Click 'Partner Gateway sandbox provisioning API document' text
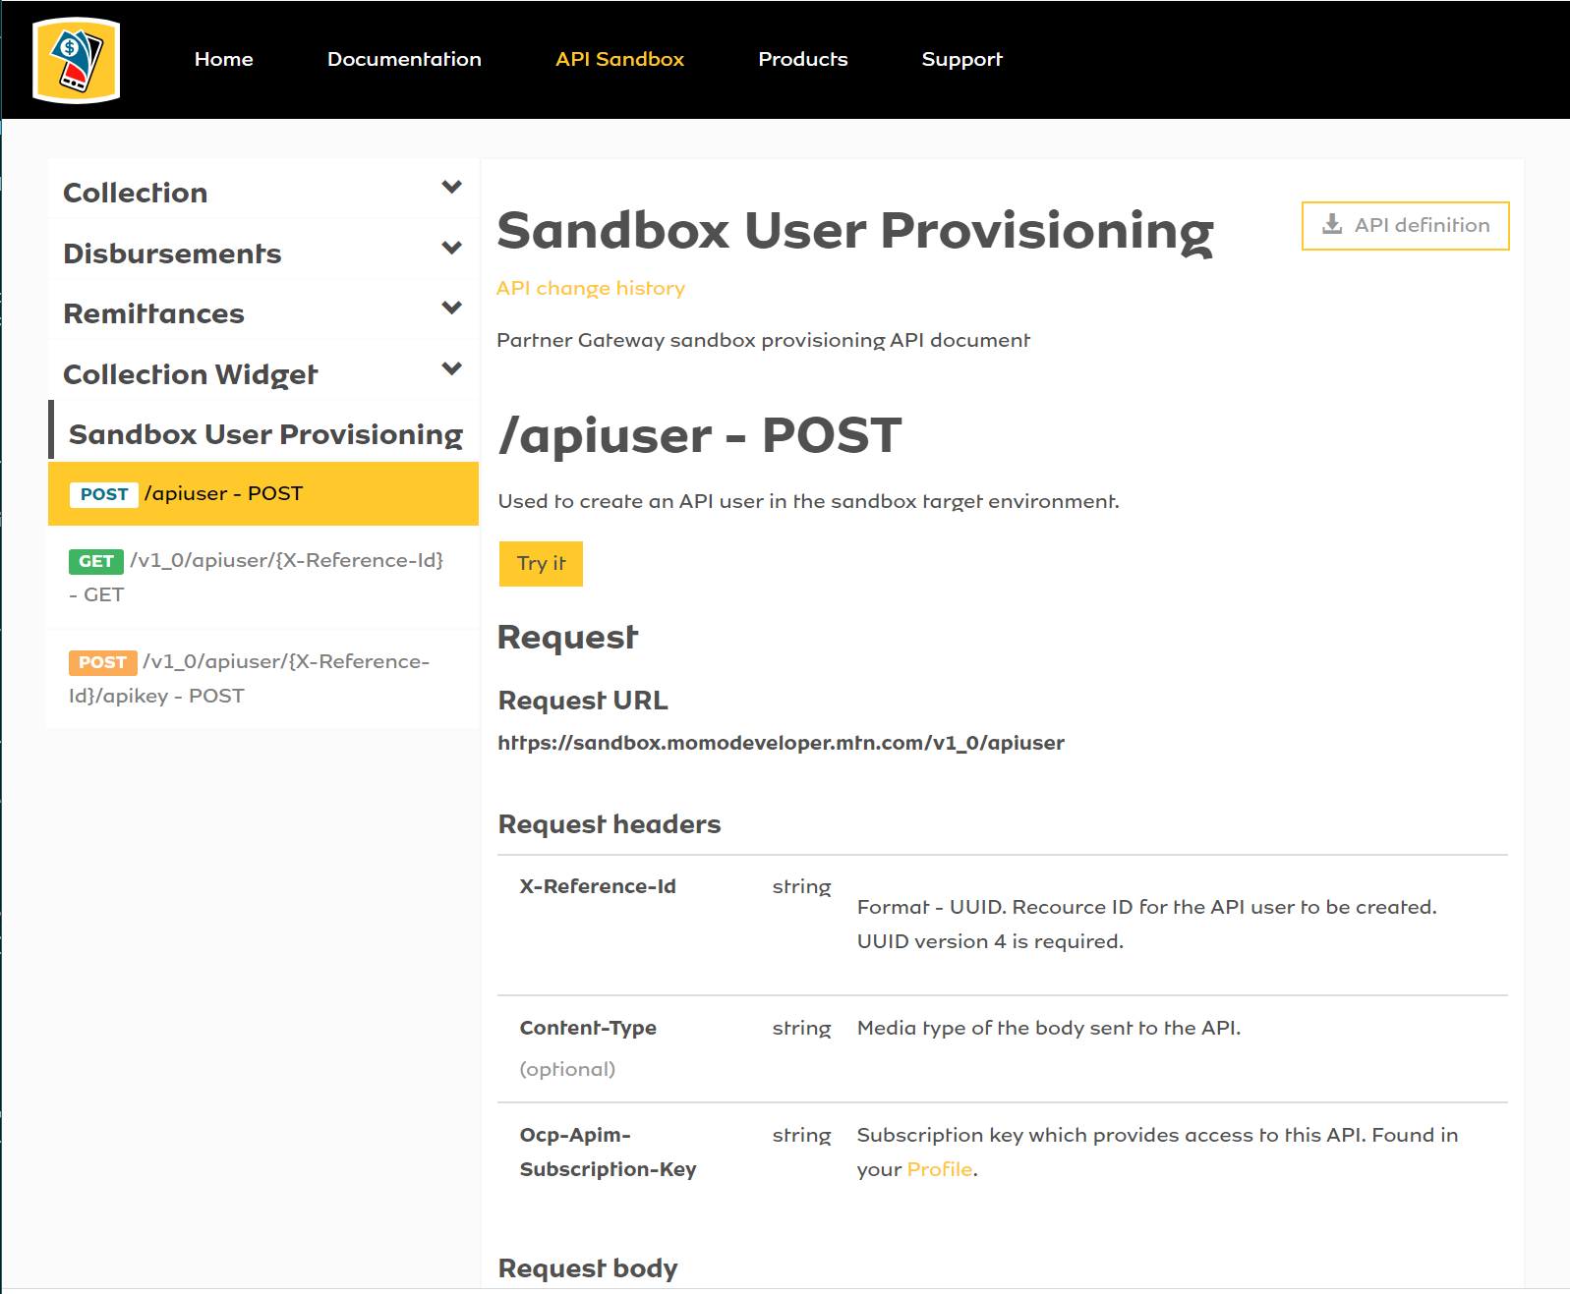 (764, 340)
